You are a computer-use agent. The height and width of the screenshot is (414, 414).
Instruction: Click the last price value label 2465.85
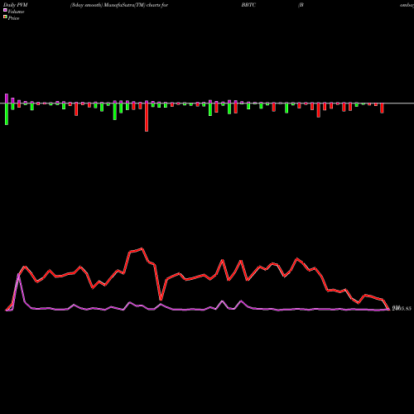(x=402, y=308)
